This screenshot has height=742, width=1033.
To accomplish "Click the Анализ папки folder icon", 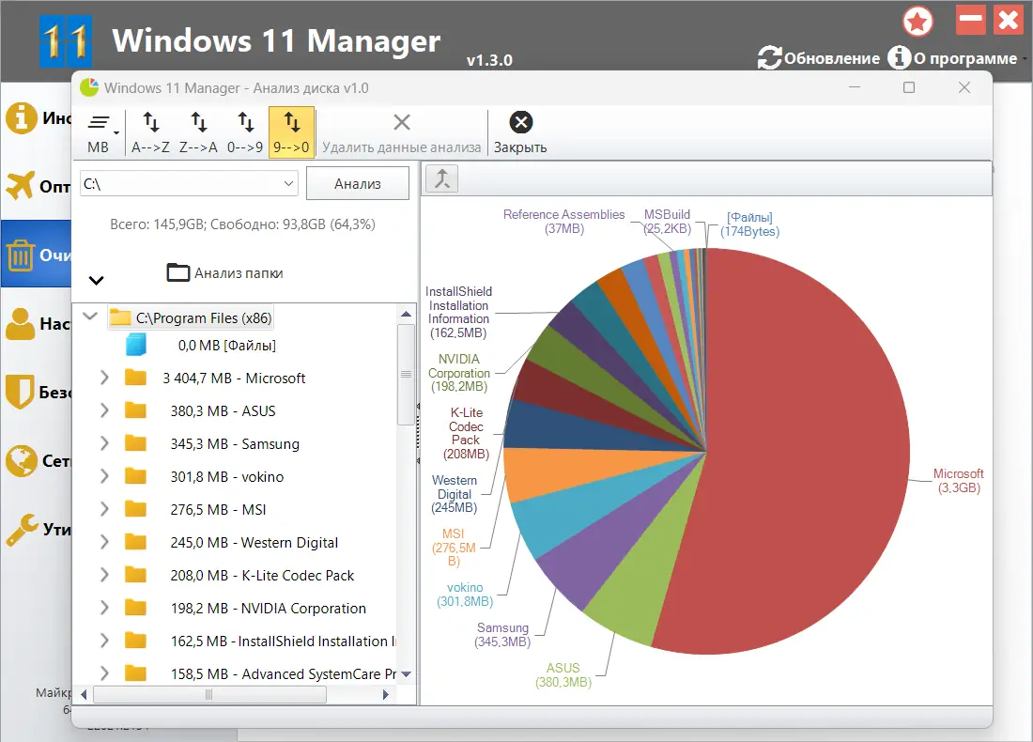I will [x=177, y=272].
